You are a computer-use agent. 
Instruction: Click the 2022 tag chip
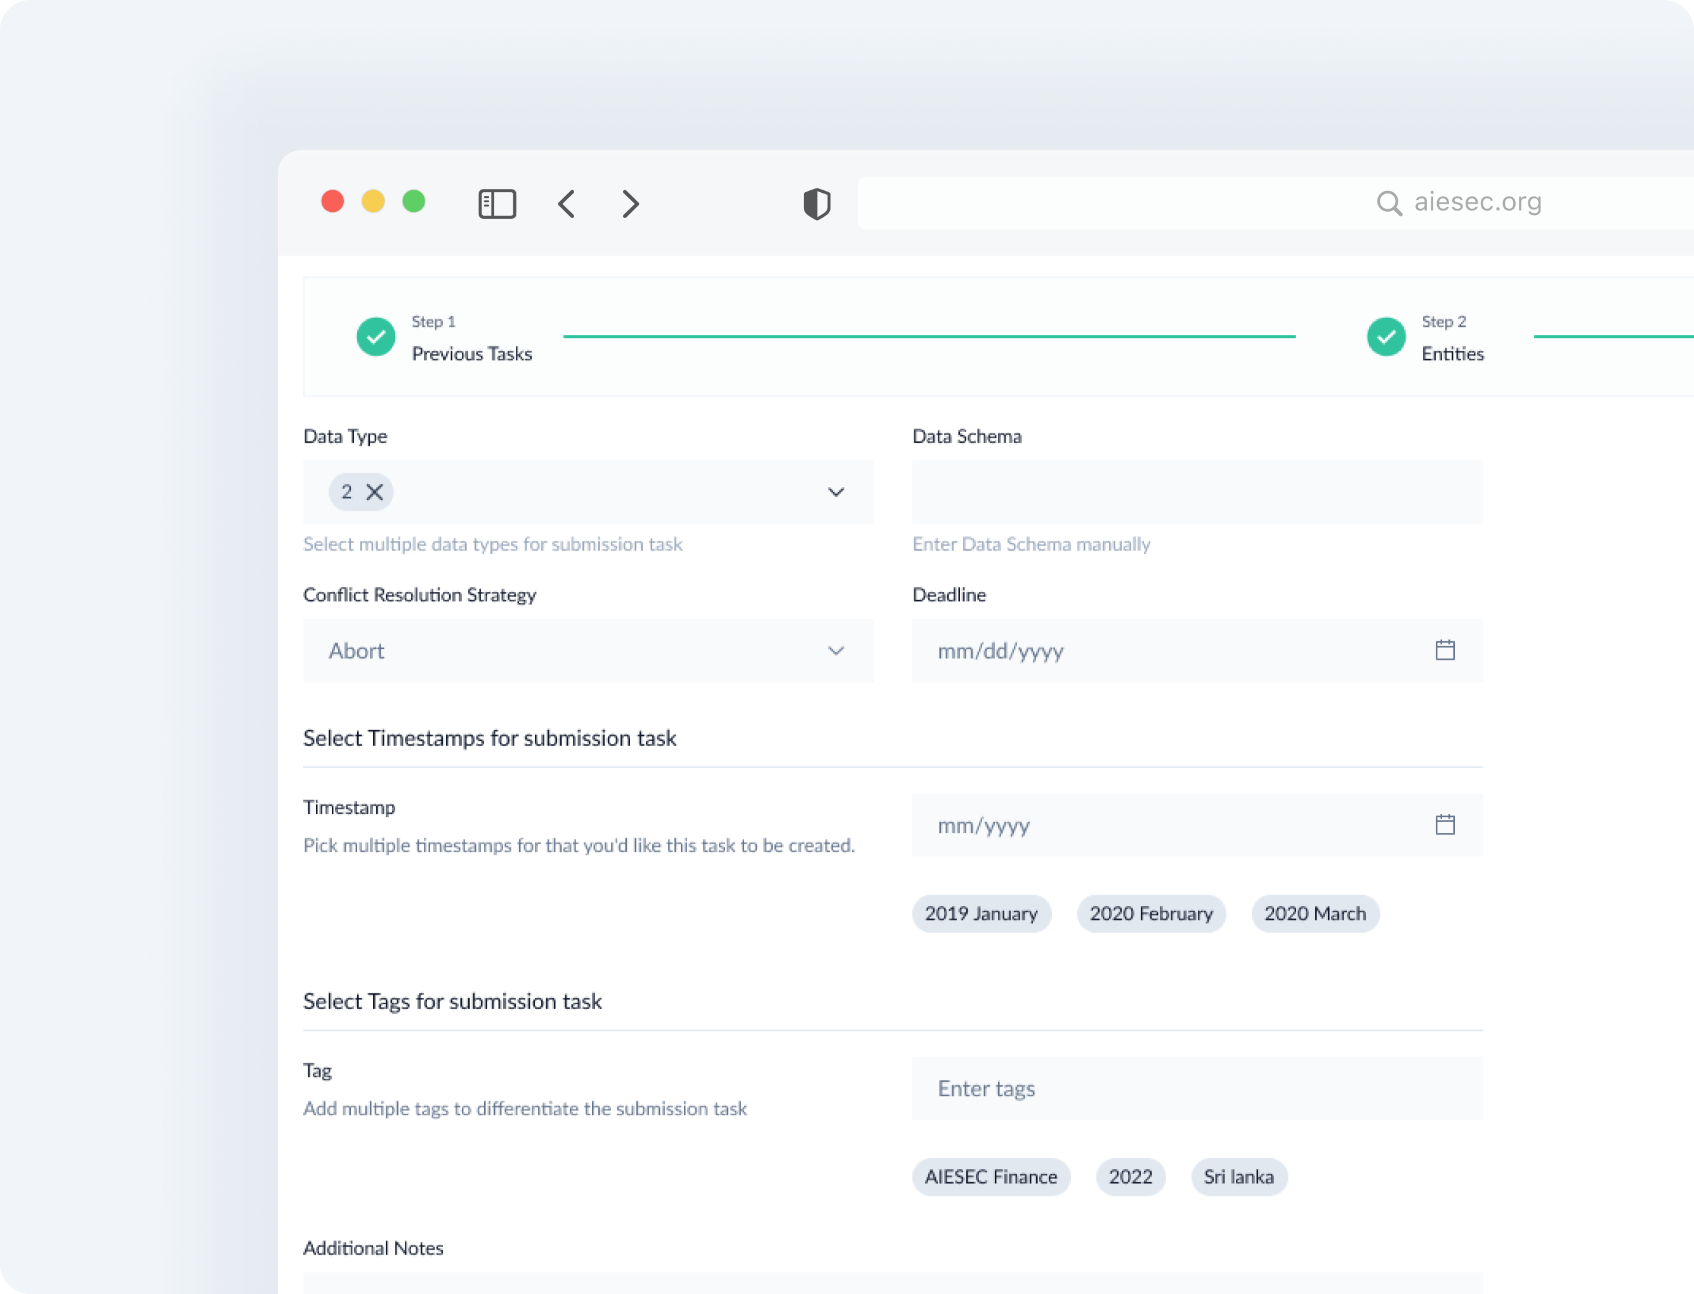coord(1130,1178)
